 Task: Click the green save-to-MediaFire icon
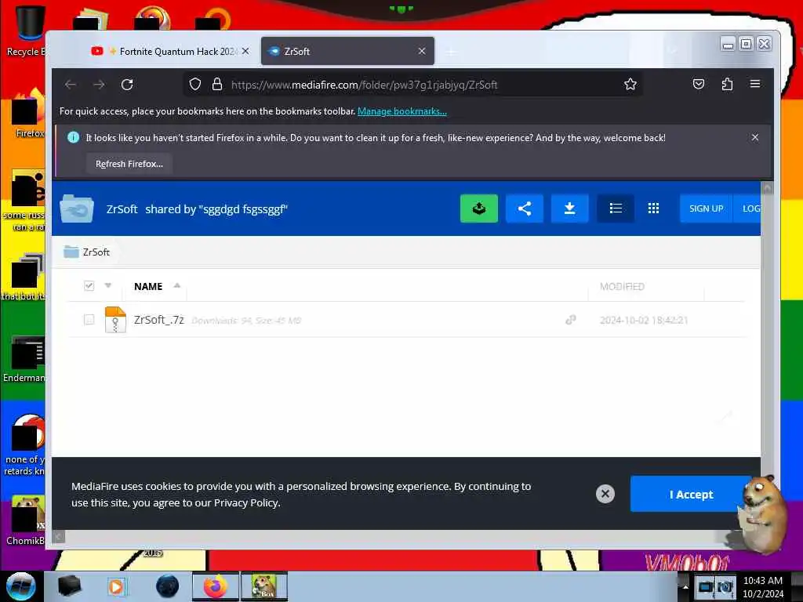click(x=479, y=209)
